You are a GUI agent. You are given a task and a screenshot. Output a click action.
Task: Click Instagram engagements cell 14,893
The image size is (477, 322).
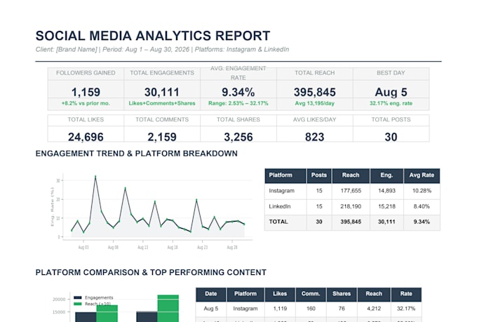(387, 191)
